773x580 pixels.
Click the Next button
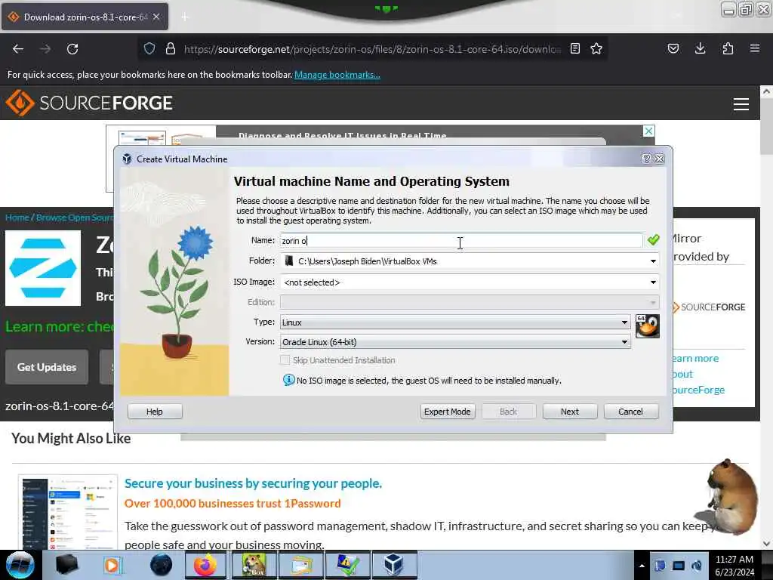pos(570,412)
